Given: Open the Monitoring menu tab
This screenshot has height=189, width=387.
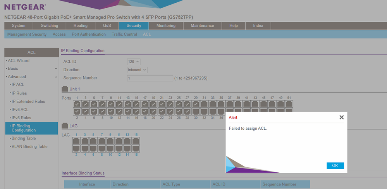Looking at the screenshot, I should 166,26.
